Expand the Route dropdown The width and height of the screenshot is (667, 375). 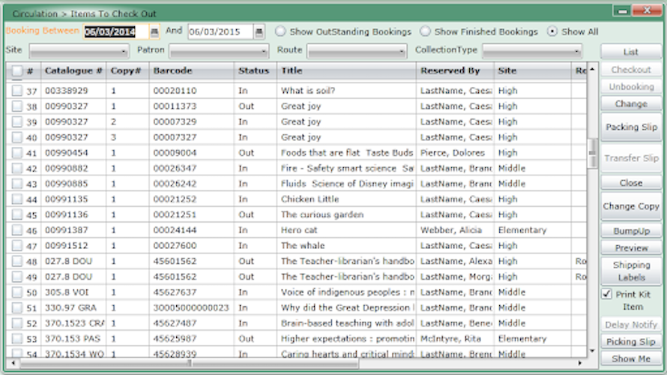click(357, 51)
